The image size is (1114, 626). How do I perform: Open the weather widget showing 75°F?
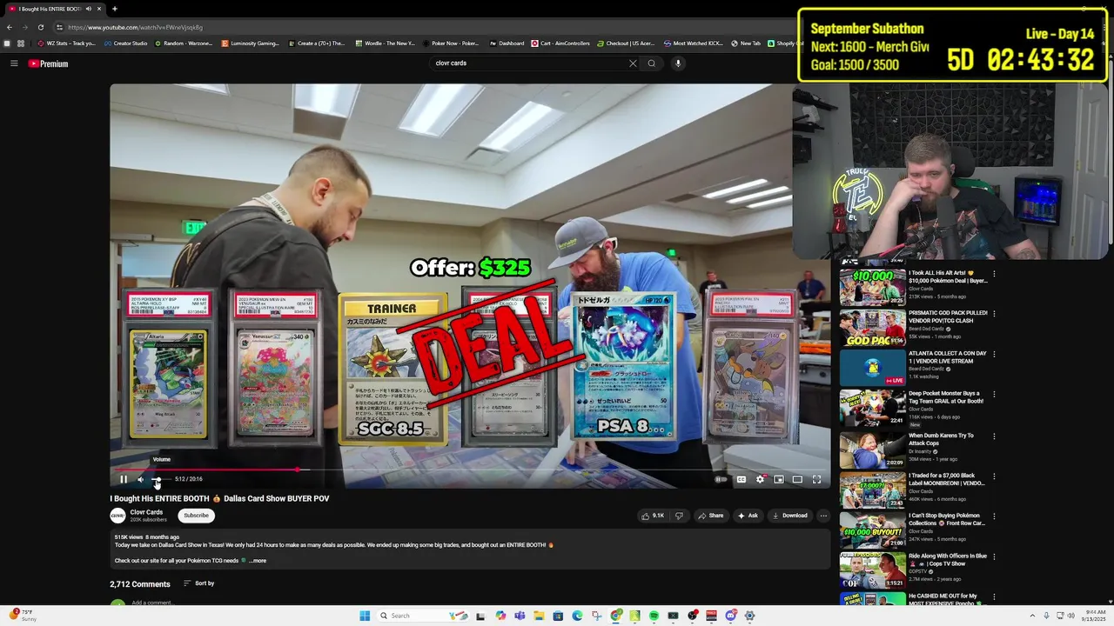[x=21, y=616]
